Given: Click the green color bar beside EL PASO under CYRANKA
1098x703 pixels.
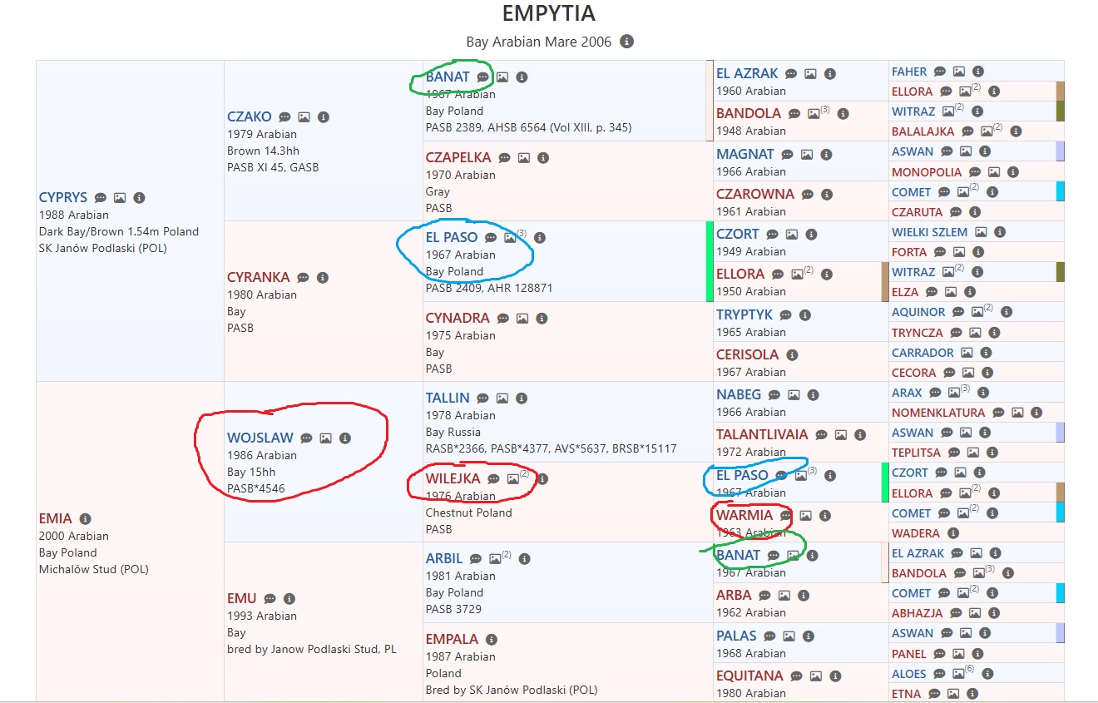Looking at the screenshot, I should click(x=710, y=261).
